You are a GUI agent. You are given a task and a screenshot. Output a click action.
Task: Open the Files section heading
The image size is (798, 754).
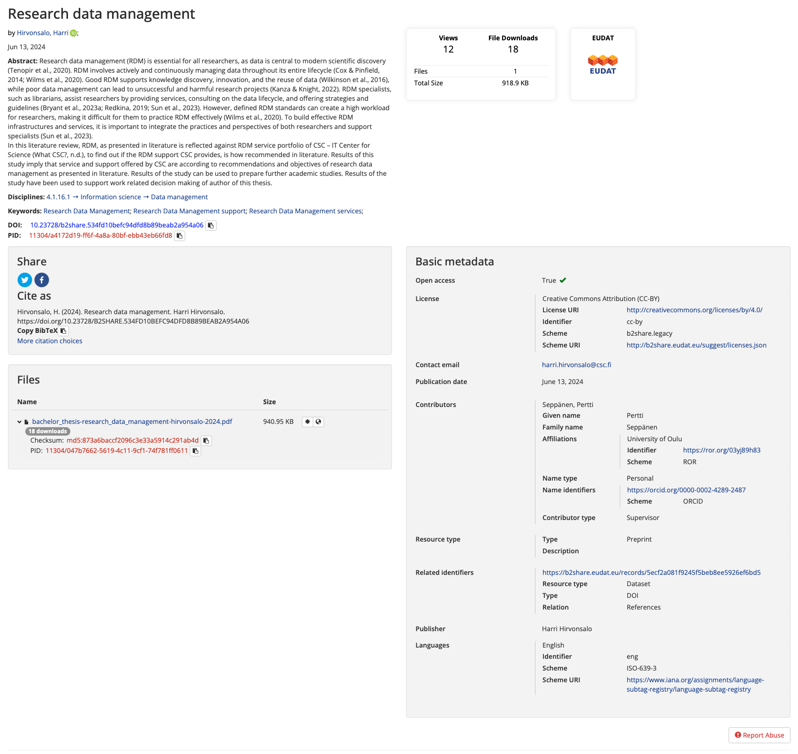(x=28, y=380)
